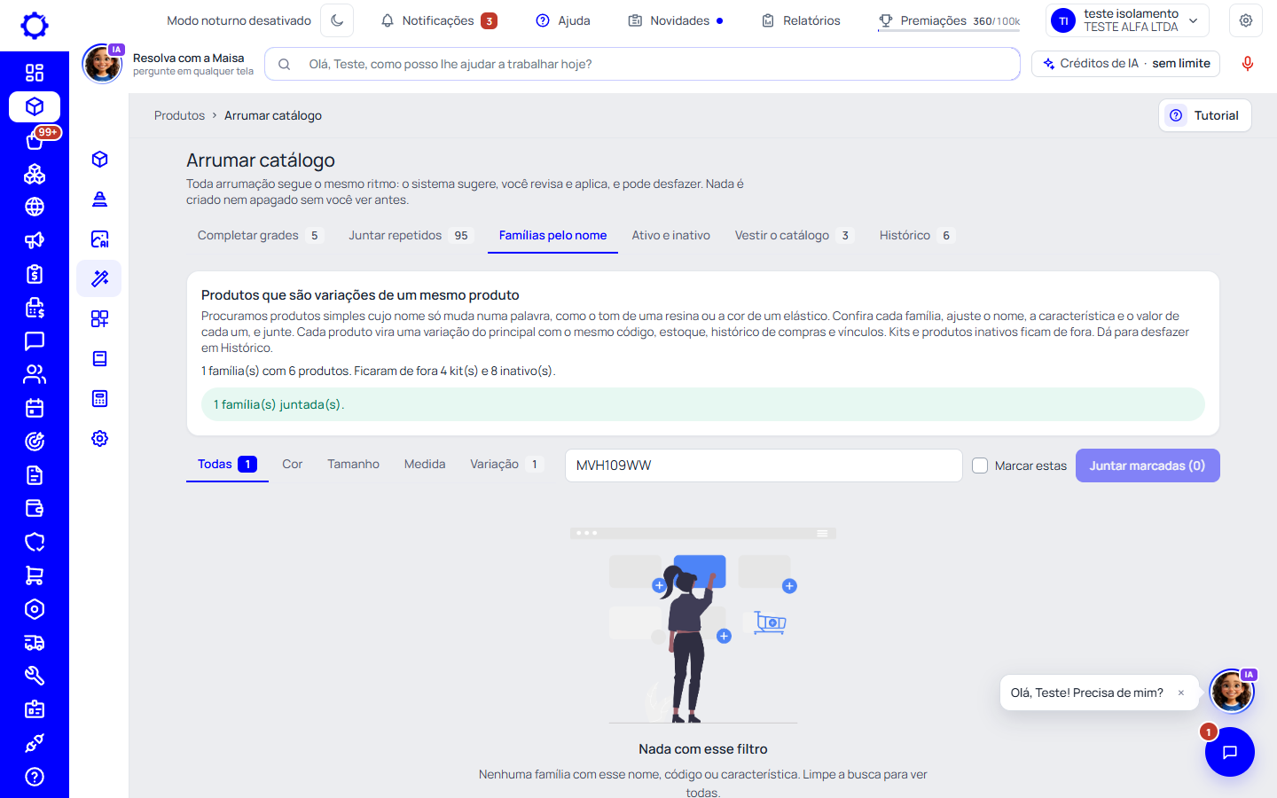Click the Premiações progress indicator
Image resolution: width=1277 pixels, height=798 pixels.
pos(949,20)
